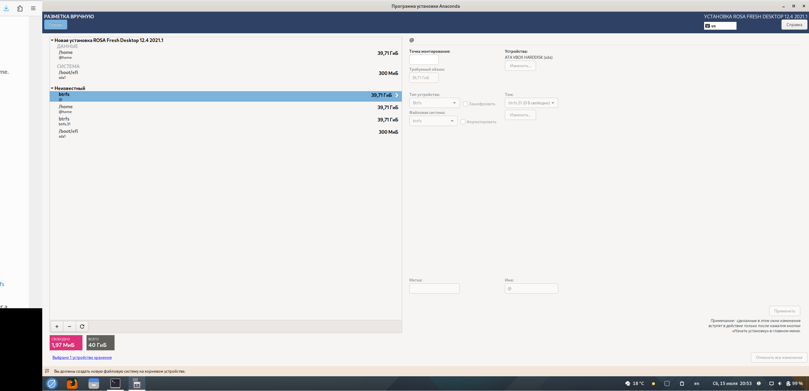Click the reload storage configuration icon
The image size is (809, 391).
(82, 326)
